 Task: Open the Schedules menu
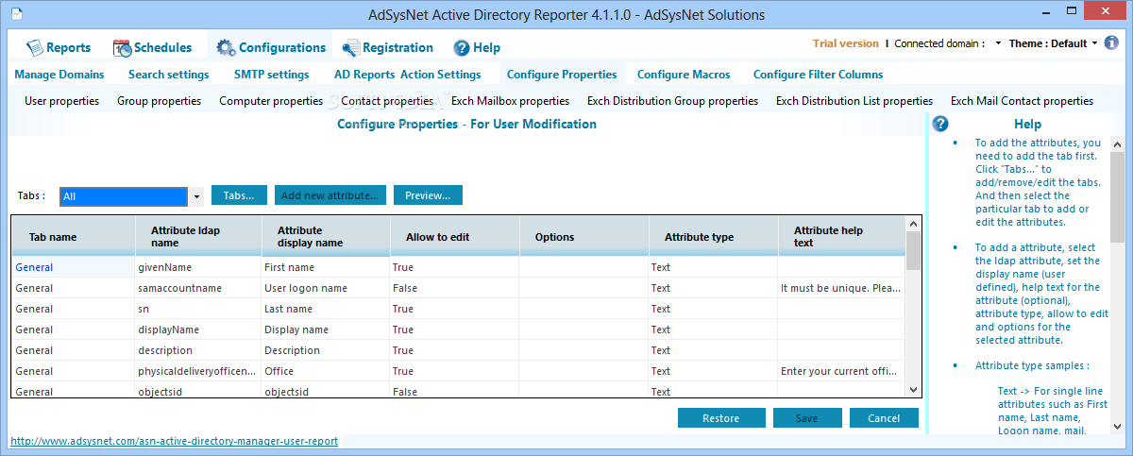click(152, 47)
